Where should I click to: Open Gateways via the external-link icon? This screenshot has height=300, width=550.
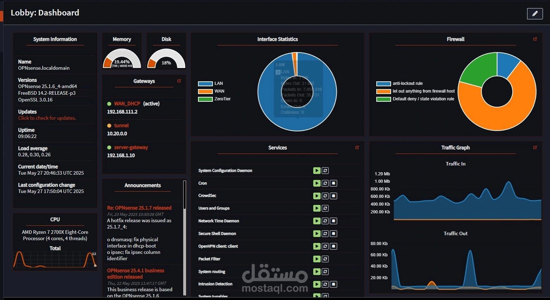pos(179,81)
